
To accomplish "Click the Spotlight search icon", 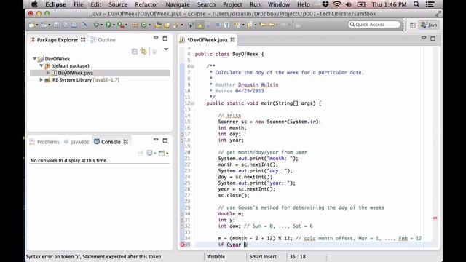I will [x=416, y=4].
